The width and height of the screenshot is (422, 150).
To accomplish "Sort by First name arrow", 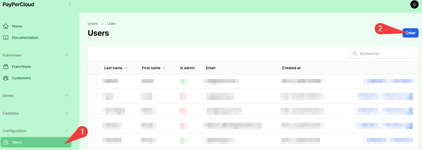I will (x=164, y=68).
